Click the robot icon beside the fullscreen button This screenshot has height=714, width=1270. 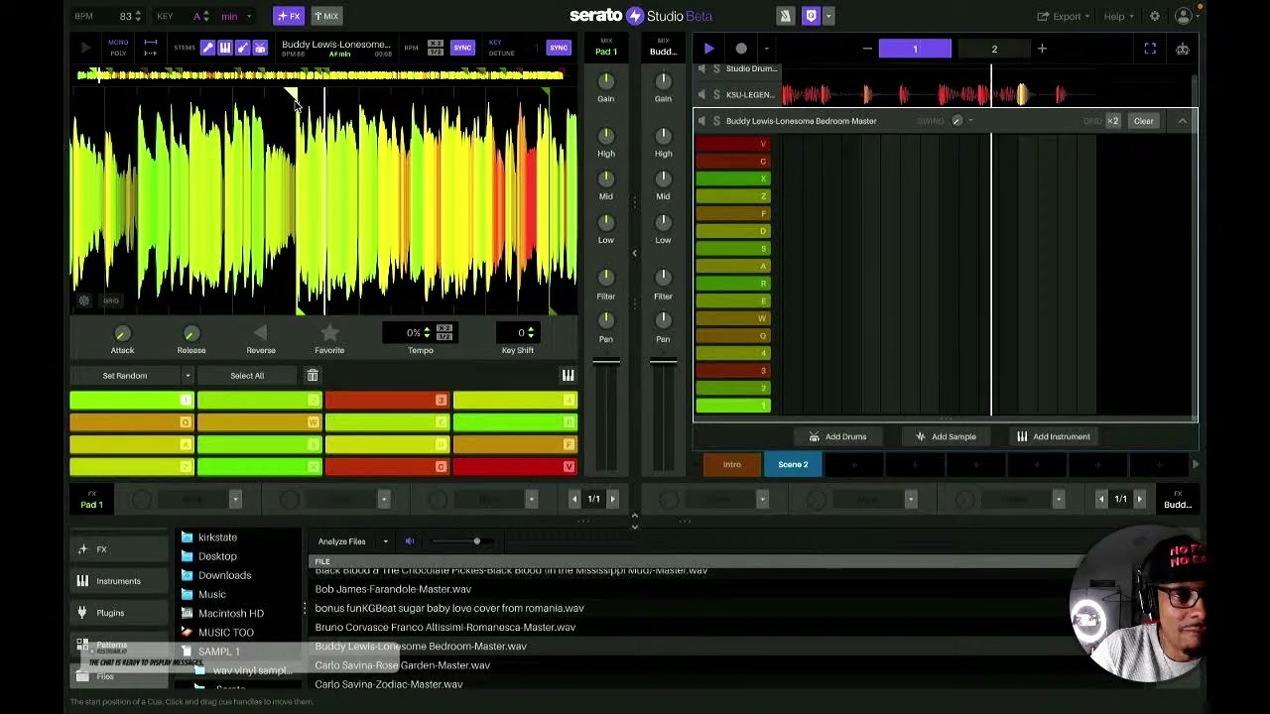pos(1183,49)
